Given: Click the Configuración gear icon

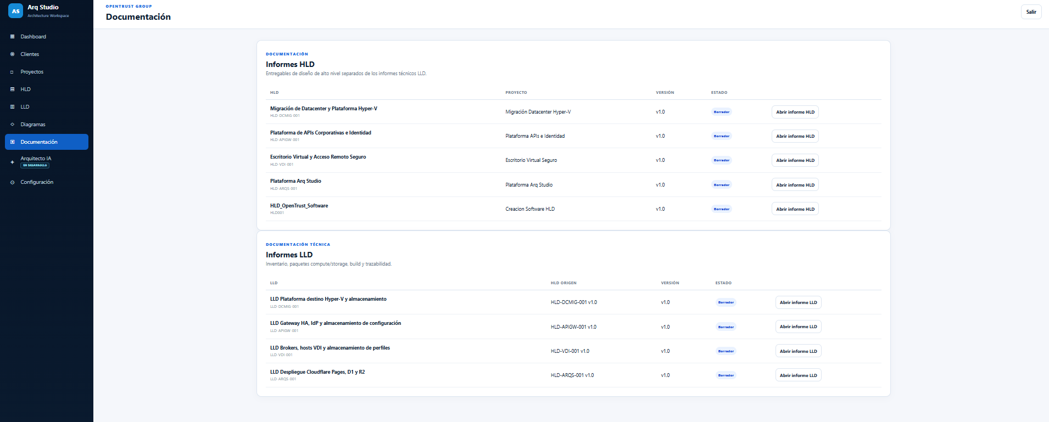Looking at the screenshot, I should (x=12, y=182).
